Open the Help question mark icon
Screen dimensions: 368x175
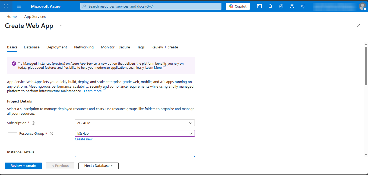pos(292,6)
